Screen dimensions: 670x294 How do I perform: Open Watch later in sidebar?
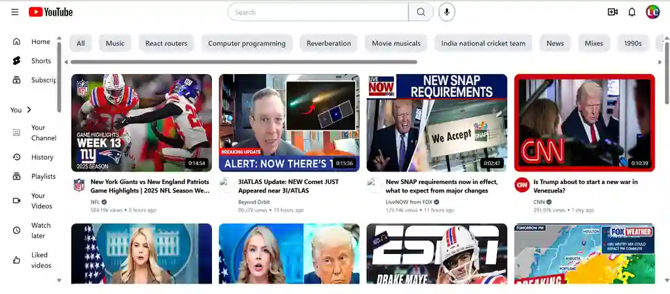click(x=41, y=230)
